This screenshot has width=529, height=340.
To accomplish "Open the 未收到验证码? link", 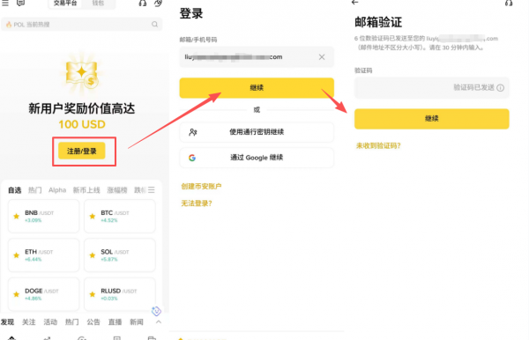I will click(x=378, y=145).
